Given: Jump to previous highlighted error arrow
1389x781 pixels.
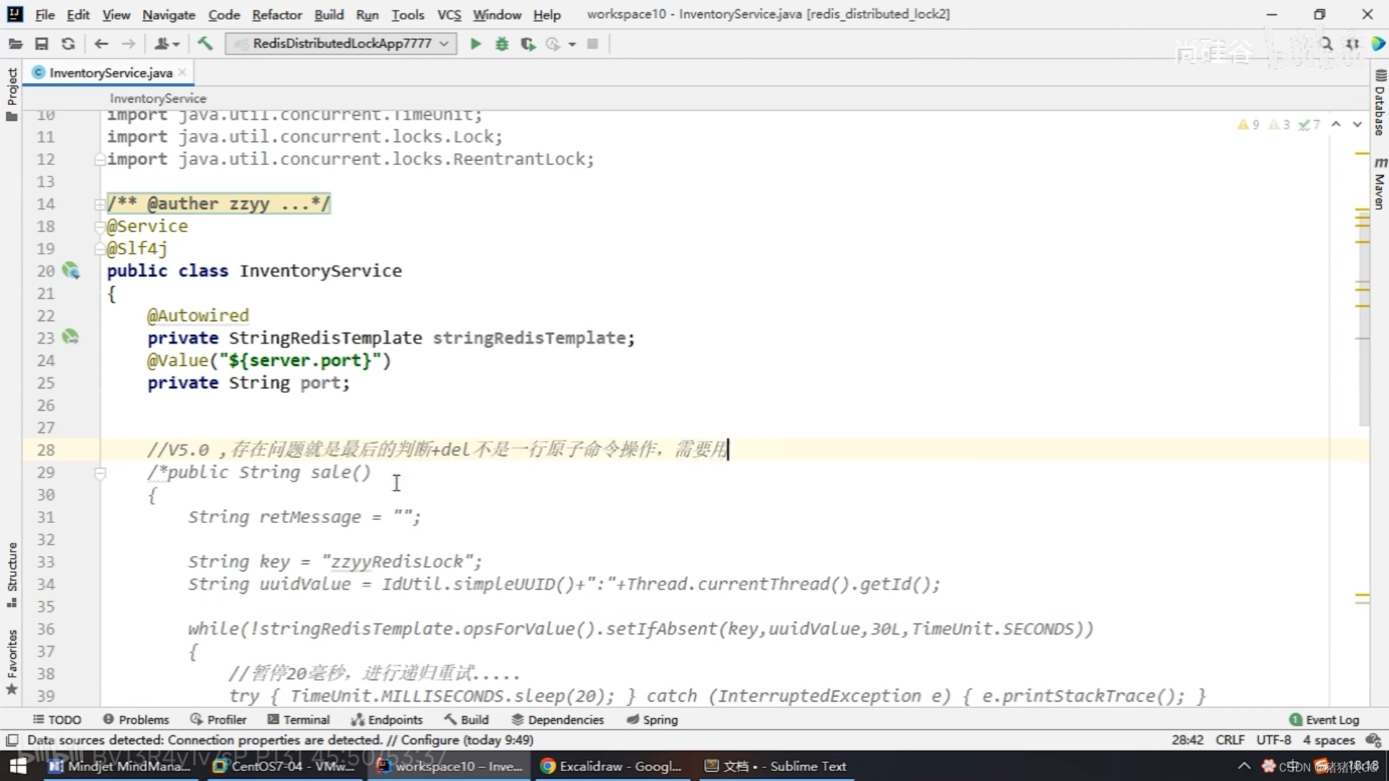Looking at the screenshot, I should pos(1336,124).
